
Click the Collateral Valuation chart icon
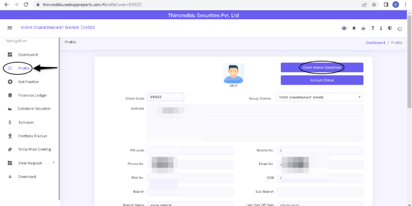[10, 109]
